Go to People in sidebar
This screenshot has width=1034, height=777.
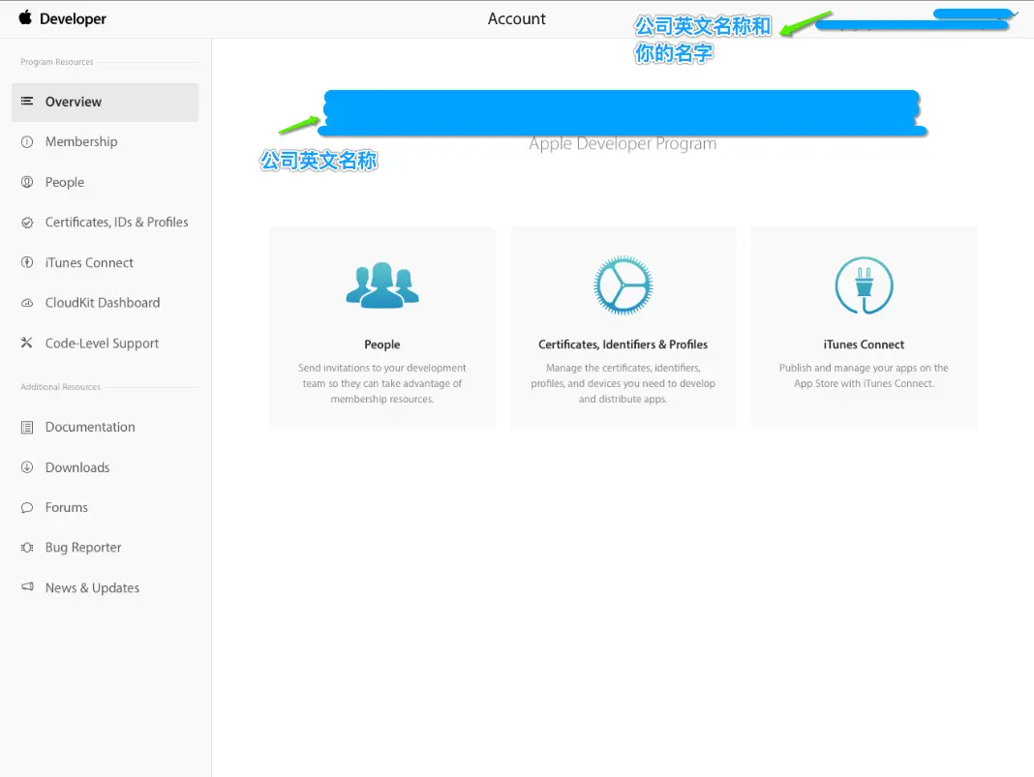(x=65, y=183)
